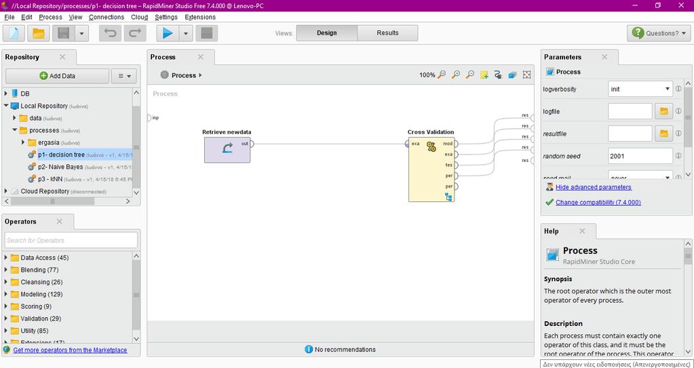Click Hide advanced parameters link
This screenshot has width=694, height=368.
[594, 187]
